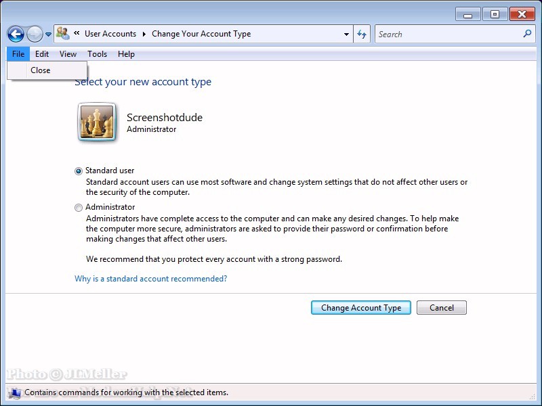This screenshot has height=406, width=542.
Task: Open the Tools menu
Action: click(x=97, y=54)
